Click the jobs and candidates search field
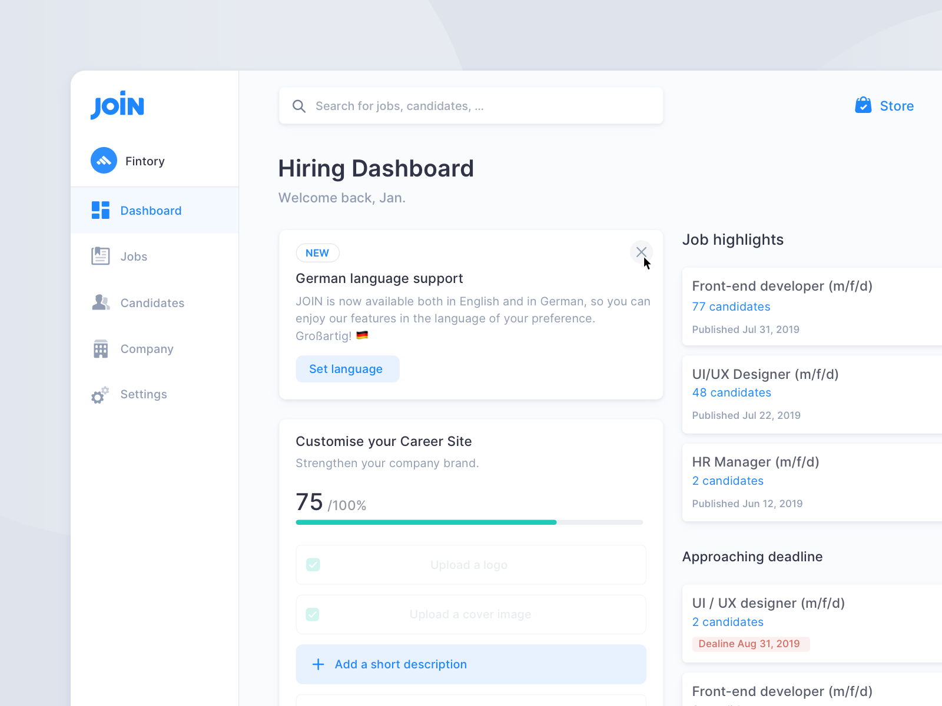 tap(442, 106)
